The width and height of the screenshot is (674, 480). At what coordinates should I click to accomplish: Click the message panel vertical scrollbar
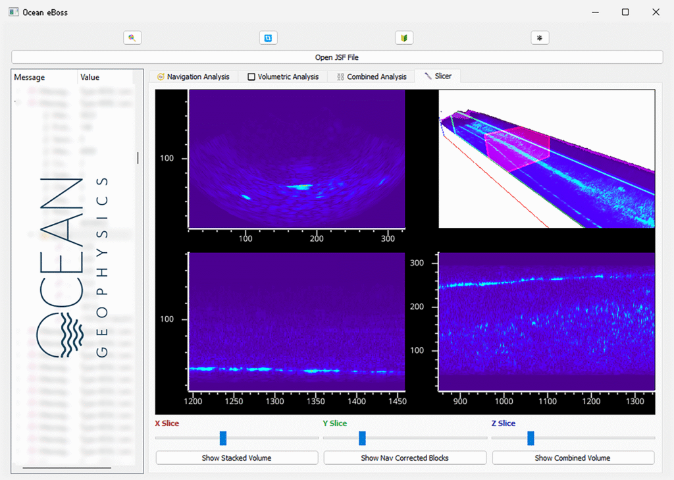click(138, 158)
